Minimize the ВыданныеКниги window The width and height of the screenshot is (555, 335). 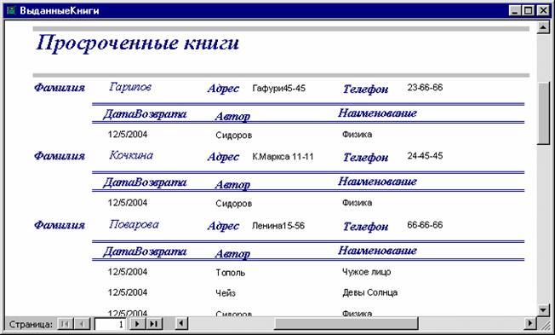(515, 10)
